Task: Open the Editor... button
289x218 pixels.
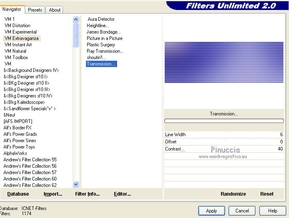Action: tap(122, 194)
